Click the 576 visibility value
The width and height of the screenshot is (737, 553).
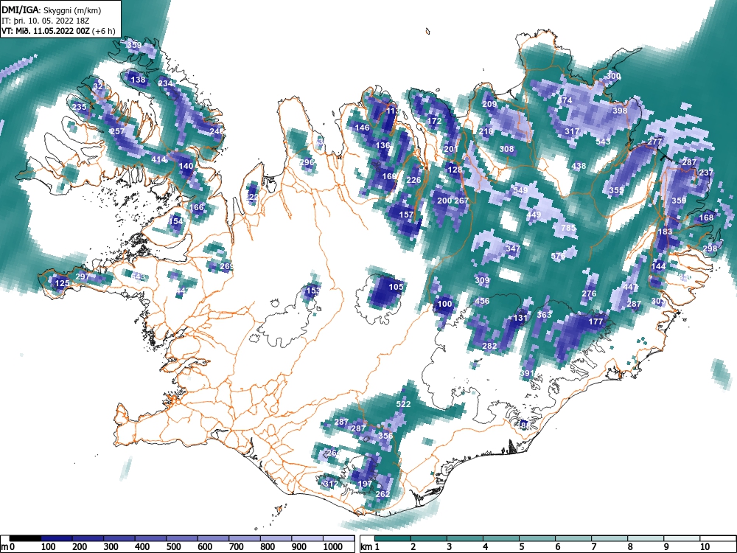point(558,256)
